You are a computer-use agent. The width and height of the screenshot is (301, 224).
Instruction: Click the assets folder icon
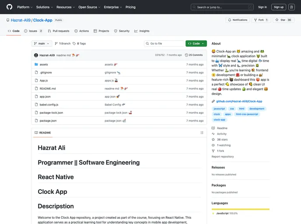36,64
